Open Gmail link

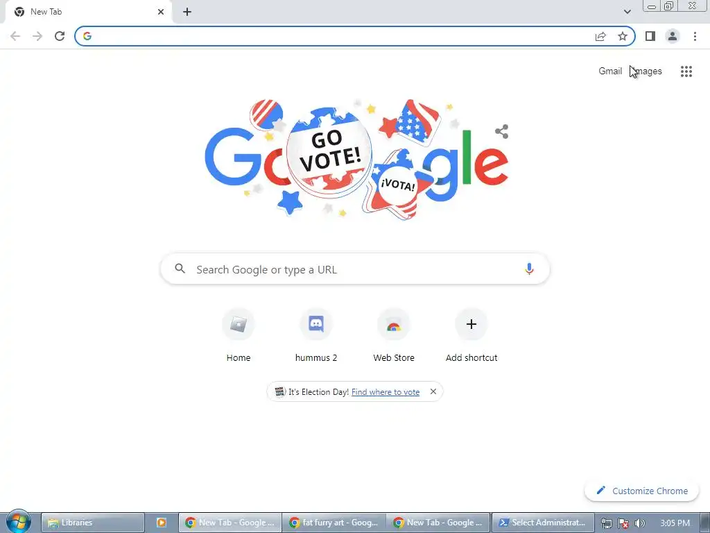tap(610, 71)
